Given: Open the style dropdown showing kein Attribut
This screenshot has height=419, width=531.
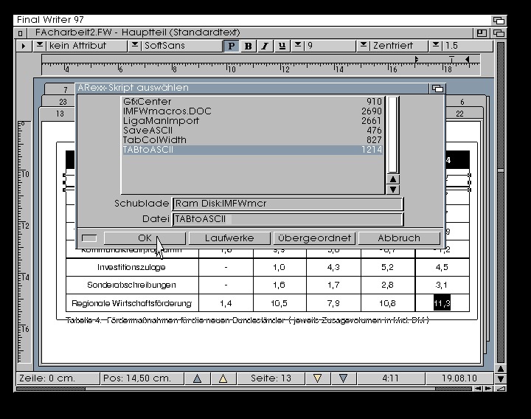Looking at the screenshot, I should pyautogui.click(x=40, y=46).
